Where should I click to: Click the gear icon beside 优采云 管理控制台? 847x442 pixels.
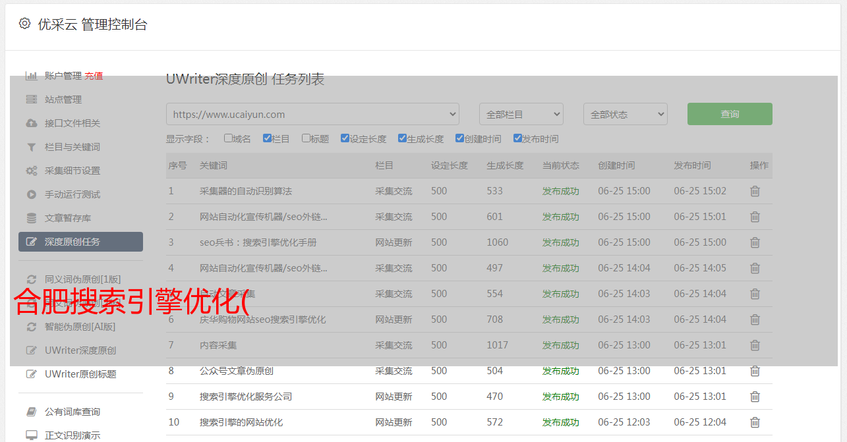pyautogui.click(x=24, y=24)
